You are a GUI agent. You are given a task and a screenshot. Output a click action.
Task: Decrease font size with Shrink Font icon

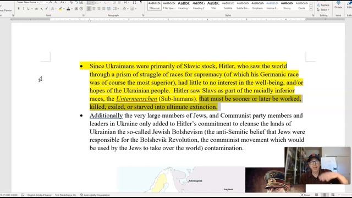click(x=56, y=2)
